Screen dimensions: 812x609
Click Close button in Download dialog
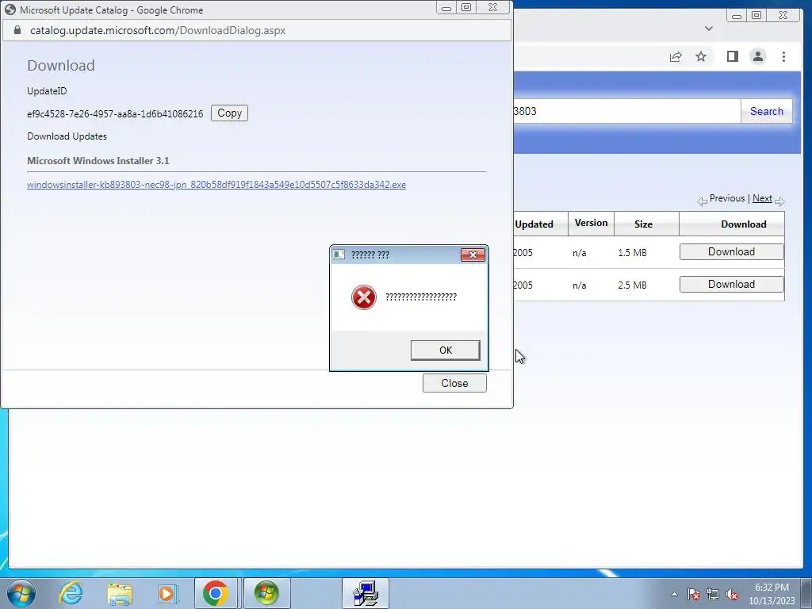tap(454, 383)
